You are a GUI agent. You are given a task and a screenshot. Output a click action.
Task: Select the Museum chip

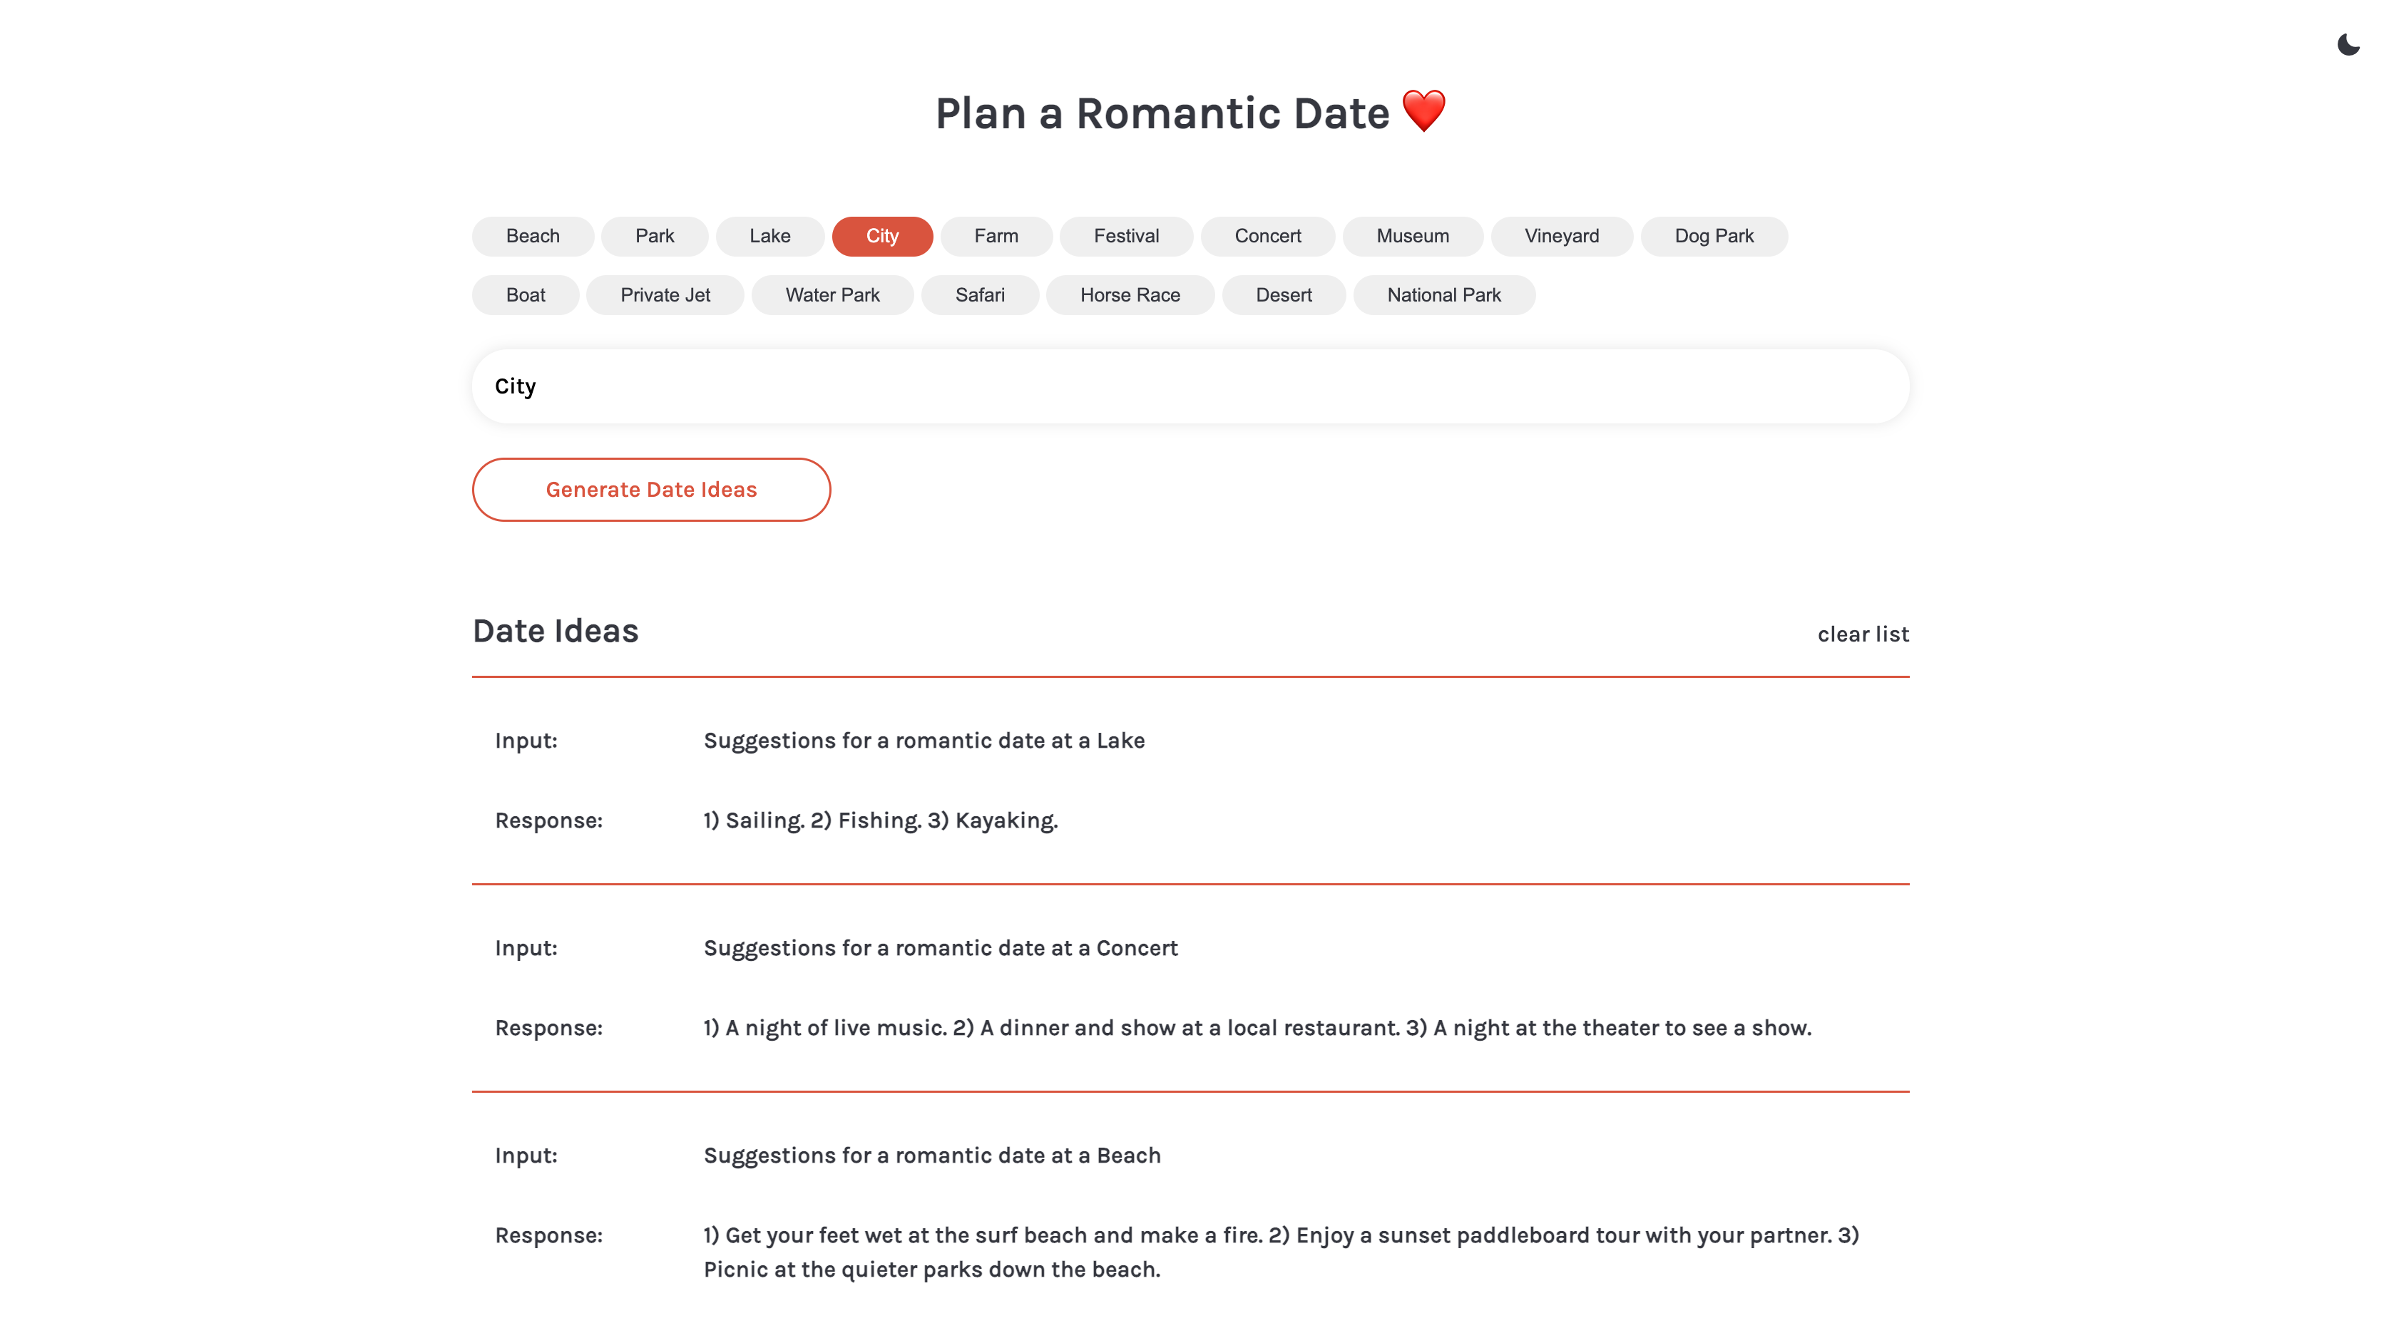1411,237
